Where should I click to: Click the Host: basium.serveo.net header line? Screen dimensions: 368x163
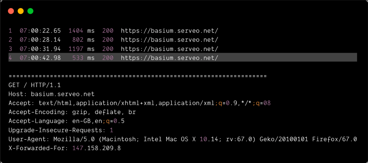click(x=51, y=94)
